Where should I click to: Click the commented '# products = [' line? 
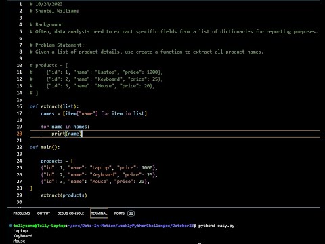pos(49,65)
